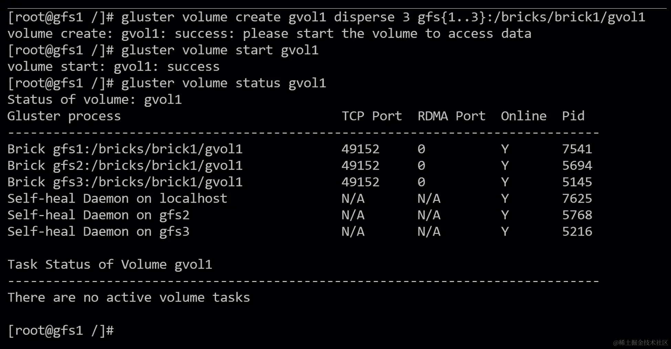Click the 'Gluster process' column header
Viewport: 671px width, 349px height.
(64, 116)
